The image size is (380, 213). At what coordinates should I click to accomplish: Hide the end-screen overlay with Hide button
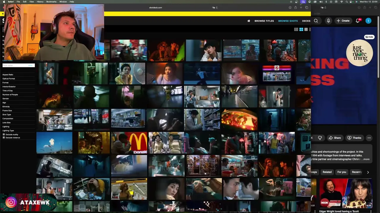click(369, 37)
